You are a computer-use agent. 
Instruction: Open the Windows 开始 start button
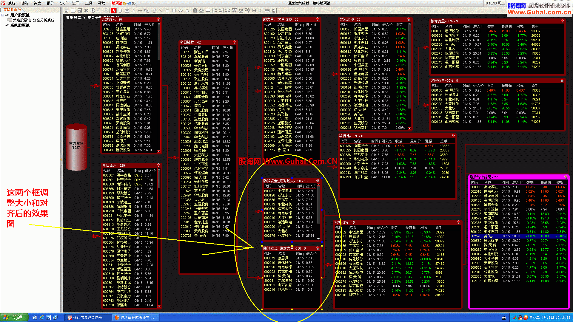tap(14, 318)
